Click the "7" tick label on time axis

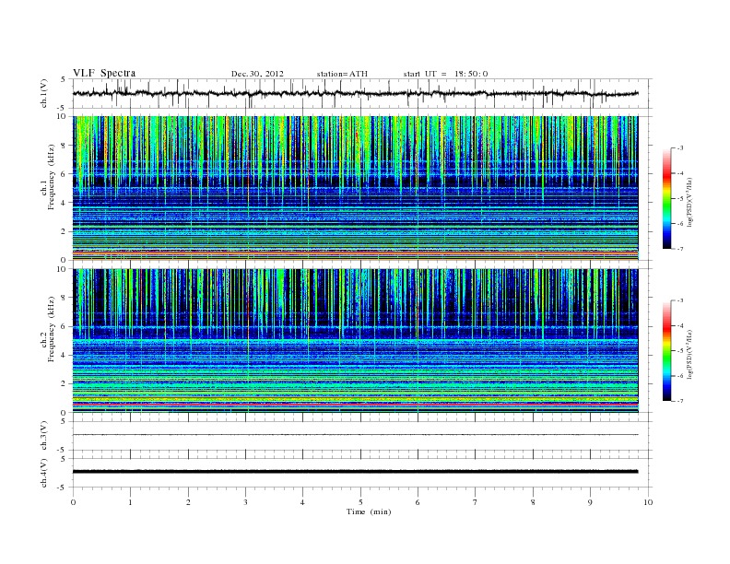click(476, 502)
